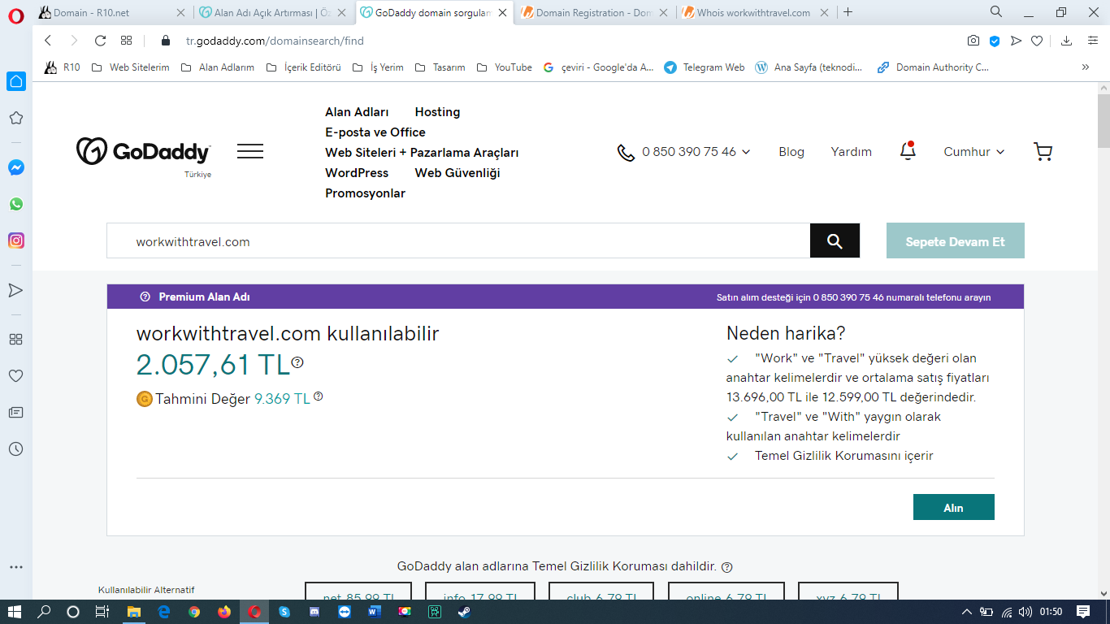Image resolution: width=1110 pixels, height=624 pixels.
Task: Open the Yardım link
Action: pos(851,152)
